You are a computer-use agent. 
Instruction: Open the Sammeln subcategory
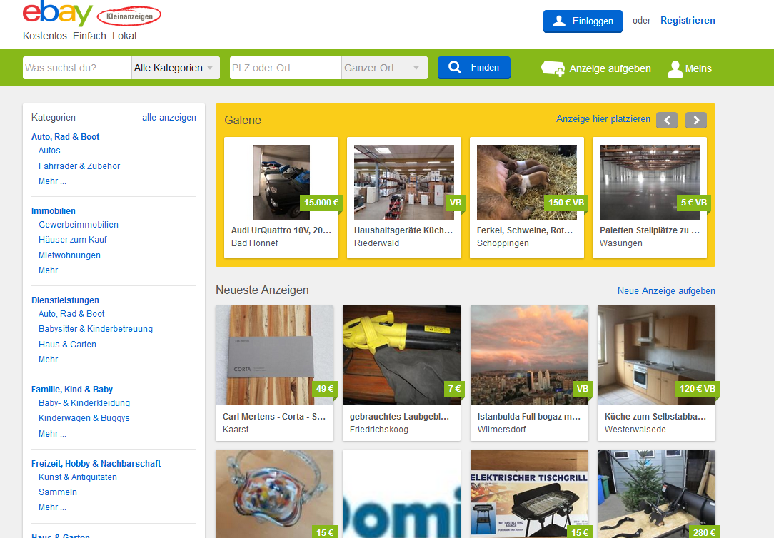pos(58,492)
